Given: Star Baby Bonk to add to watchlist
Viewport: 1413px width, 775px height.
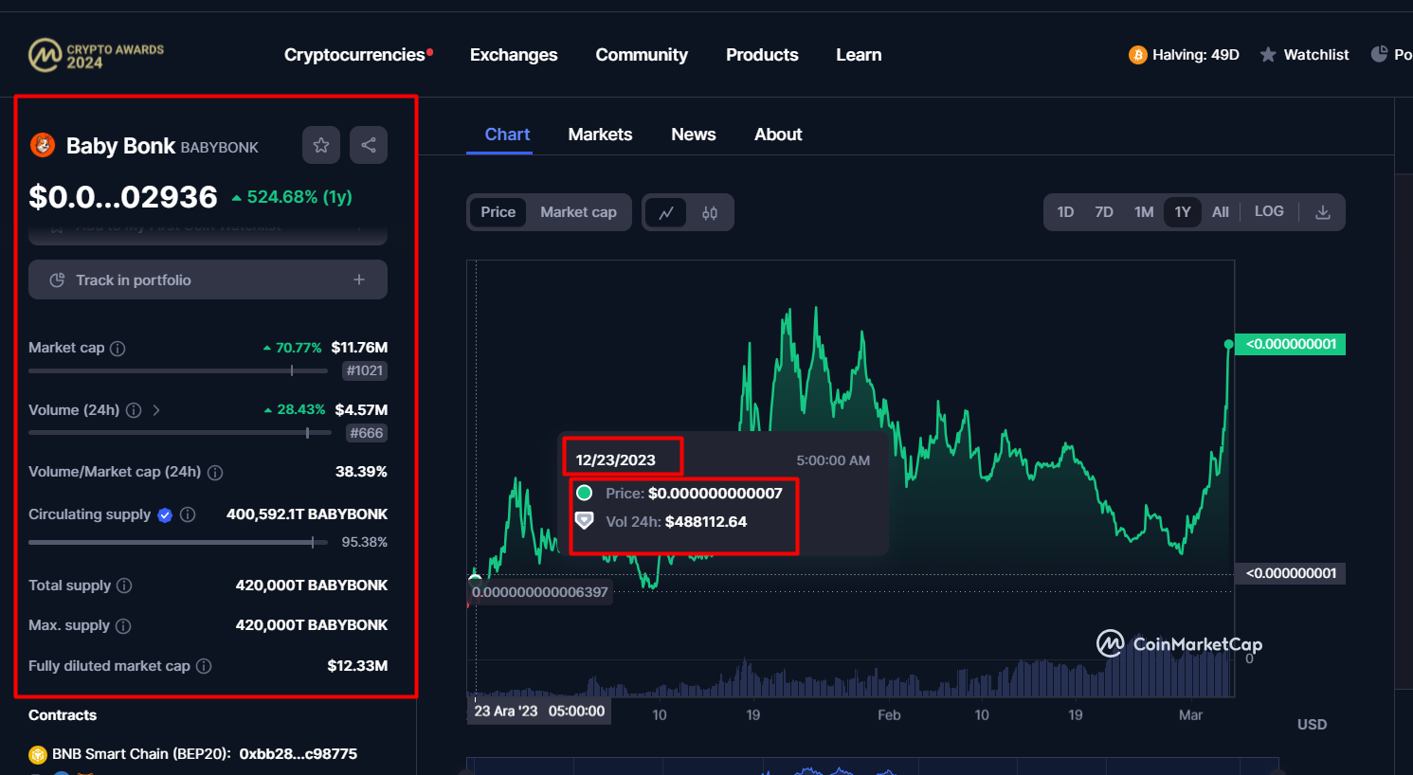Looking at the screenshot, I should coord(321,145).
